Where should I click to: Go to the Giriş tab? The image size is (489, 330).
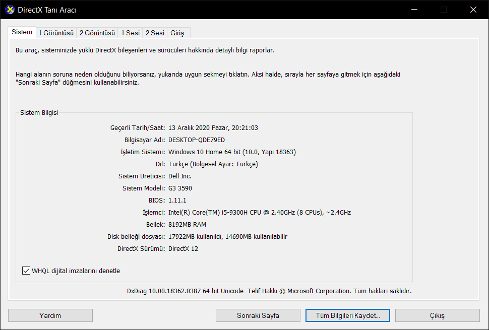(177, 33)
